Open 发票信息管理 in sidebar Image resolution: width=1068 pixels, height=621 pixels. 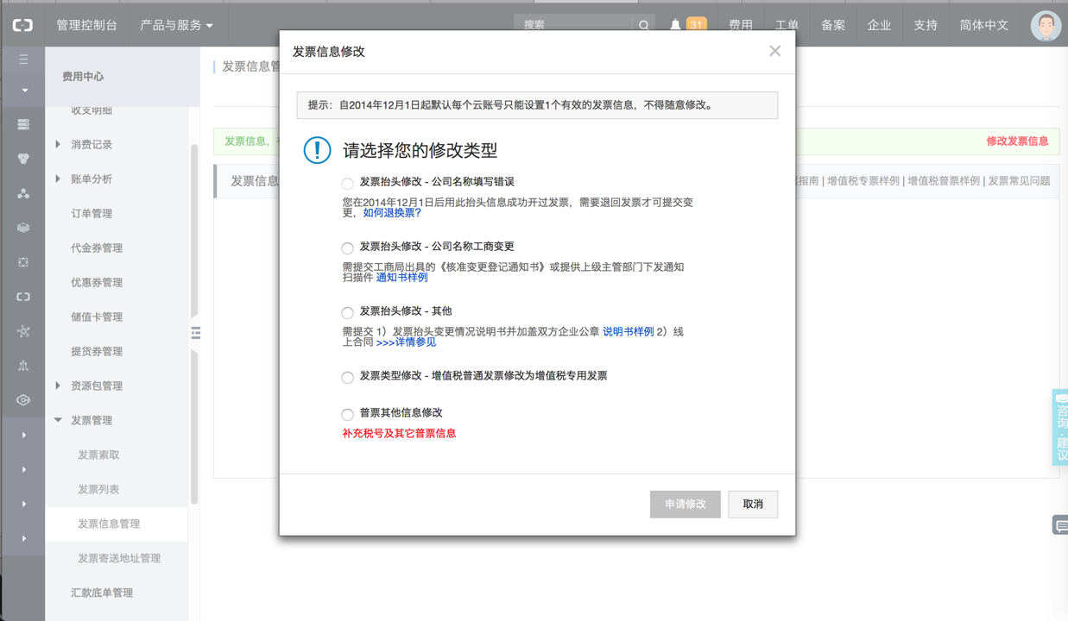[109, 524]
